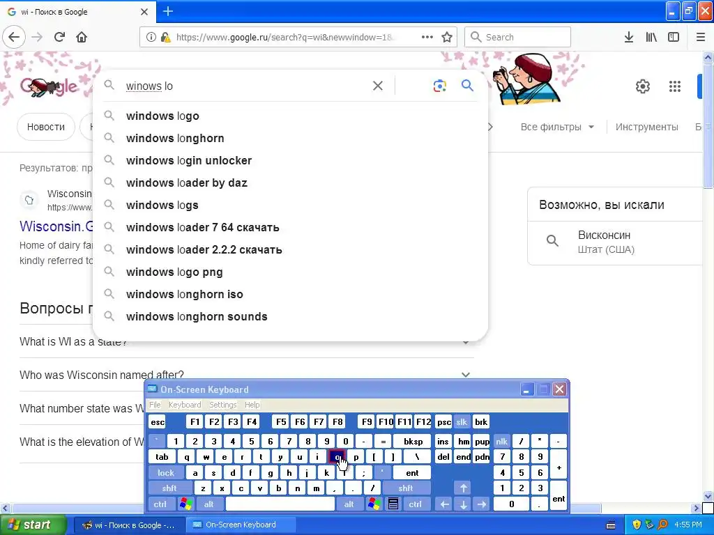Screen dimensions: 714x535
Task: Open the page actions three-dot menu
Action: 427,37
